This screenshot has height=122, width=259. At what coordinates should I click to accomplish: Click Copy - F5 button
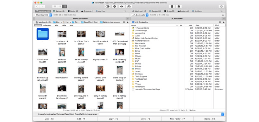(113, 119)
